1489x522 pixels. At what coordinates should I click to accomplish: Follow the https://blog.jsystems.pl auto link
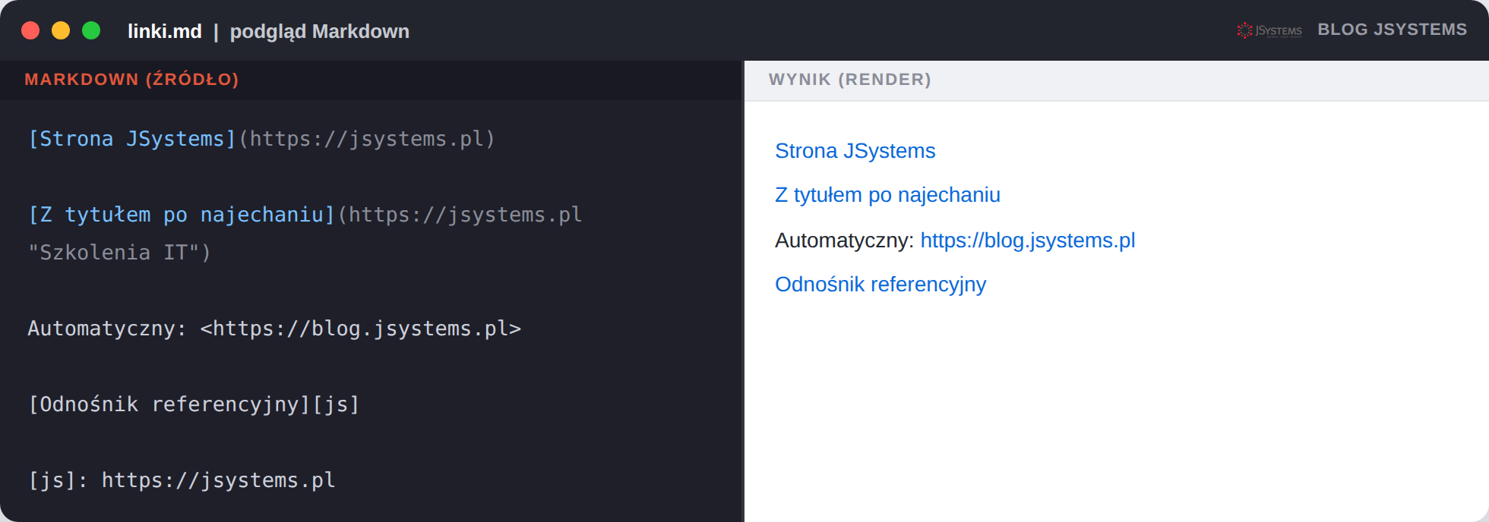[1027, 241]
